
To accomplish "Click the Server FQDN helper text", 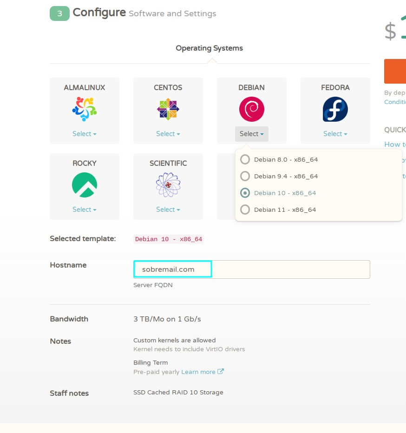I will [x=153, y=285].
